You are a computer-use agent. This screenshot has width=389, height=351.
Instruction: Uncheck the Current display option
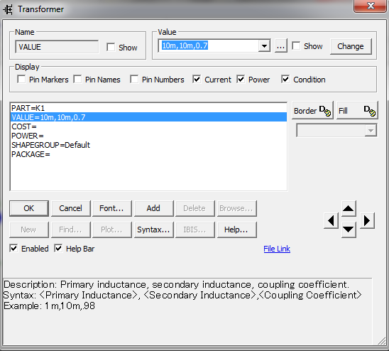(x=197, y=80)
